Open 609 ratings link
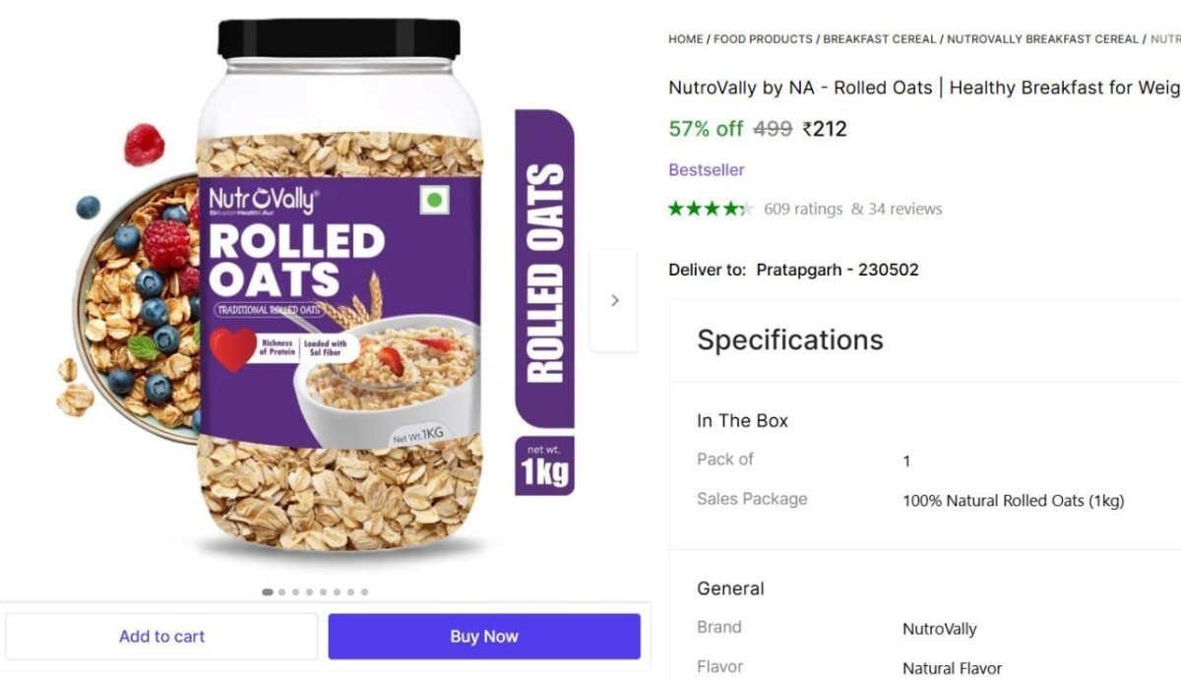Viewport: 1181px width, 680px height. point(804,208)
